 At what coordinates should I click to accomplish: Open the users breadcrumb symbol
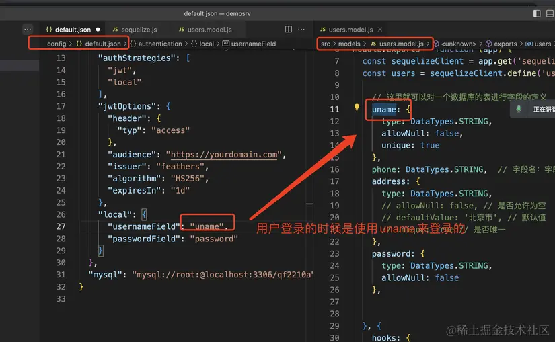click(538, 44)
